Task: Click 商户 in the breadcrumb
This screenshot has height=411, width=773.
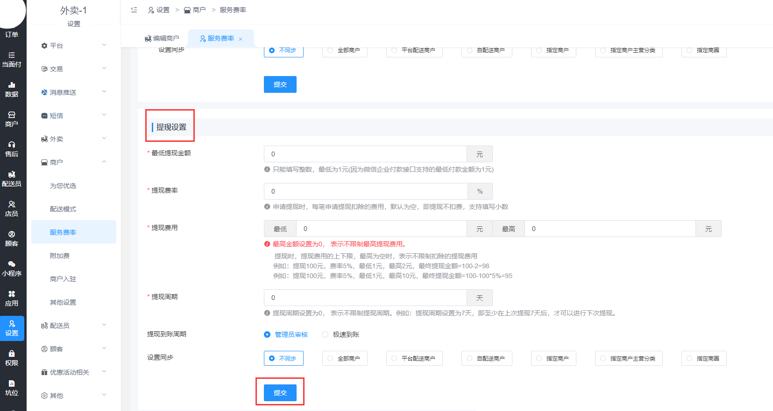Action: 195,10
